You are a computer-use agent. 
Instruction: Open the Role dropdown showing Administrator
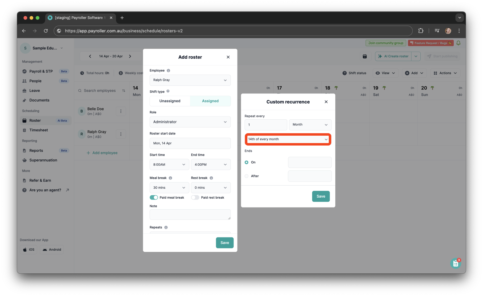click(190, 122)
